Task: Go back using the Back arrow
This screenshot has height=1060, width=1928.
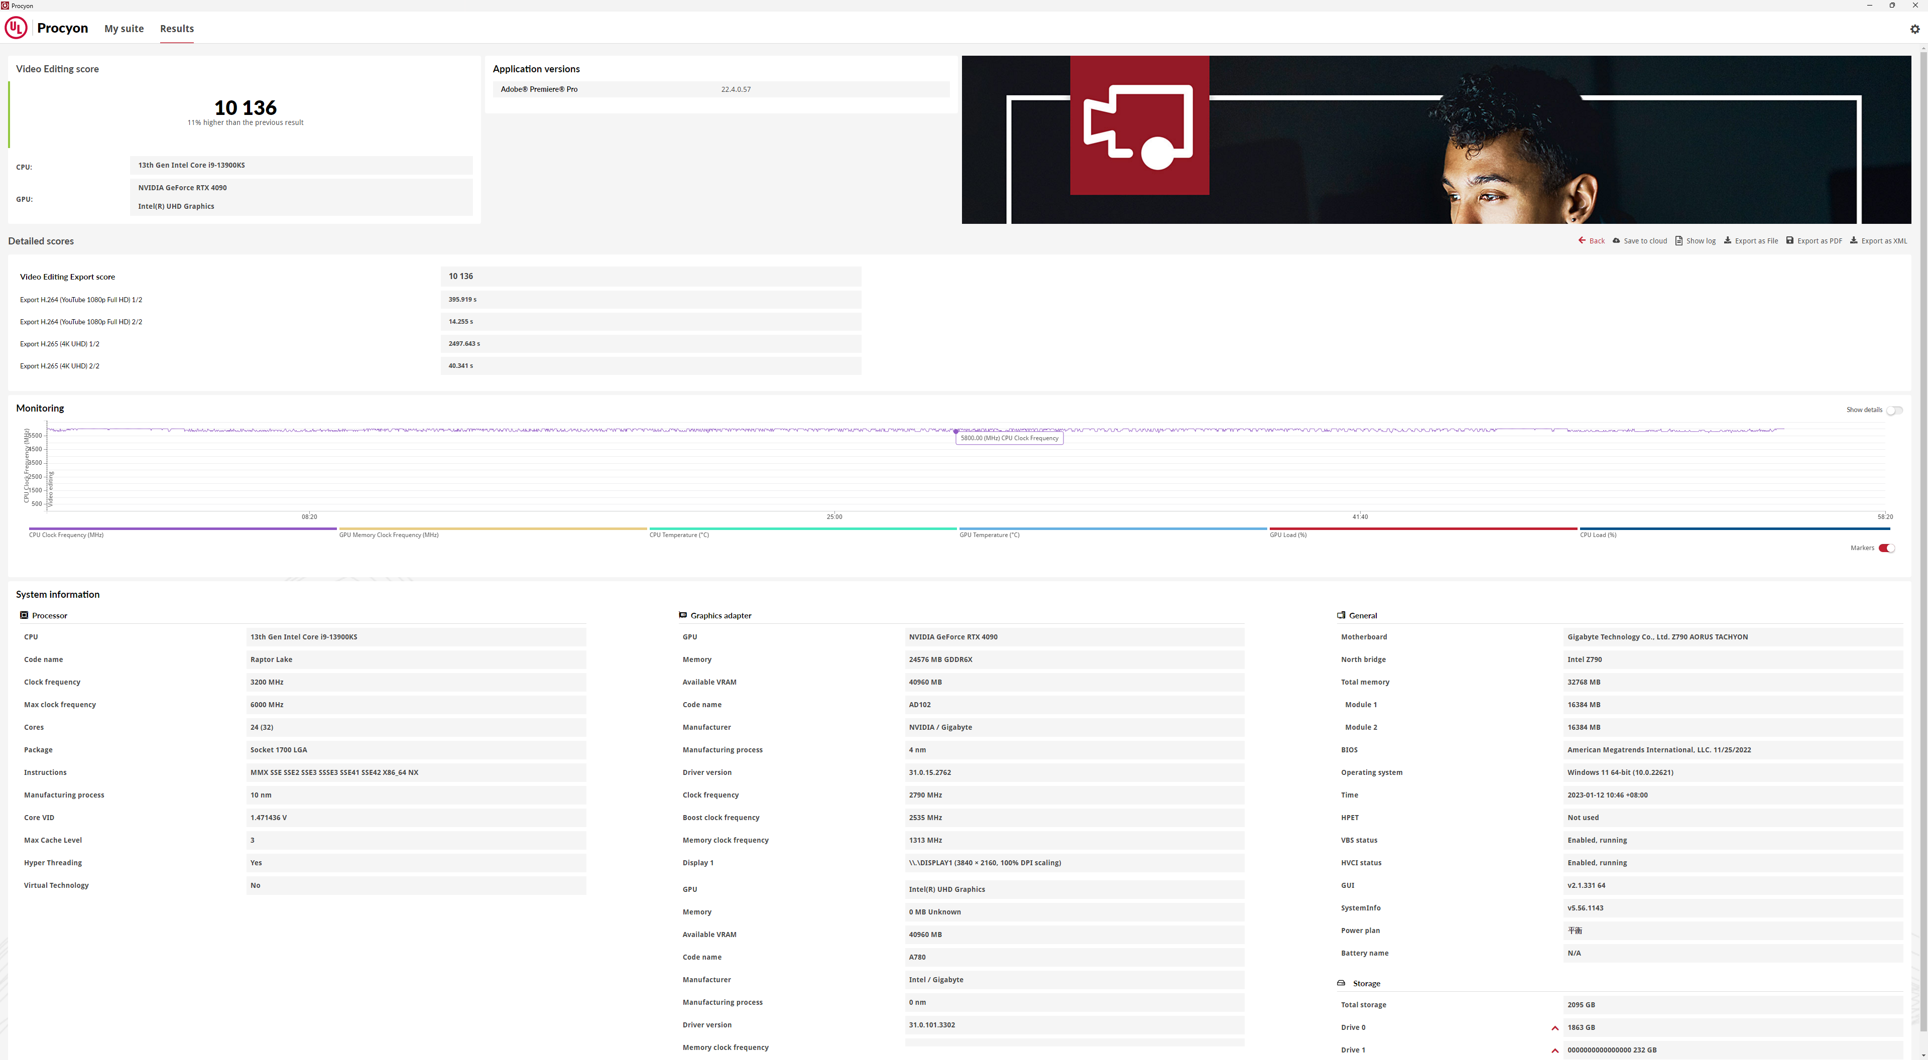Action: tap(1591, 241)
